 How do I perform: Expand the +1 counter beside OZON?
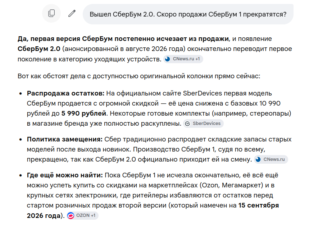(x=93, y=215)
